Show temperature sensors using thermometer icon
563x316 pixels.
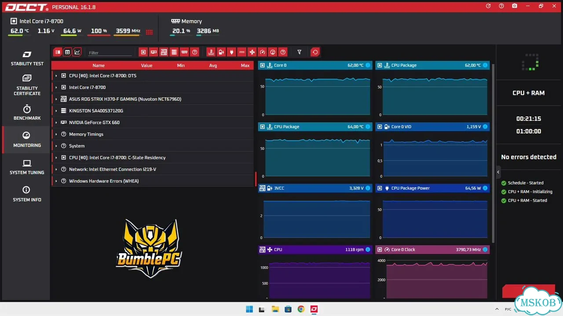click(211, 52)
